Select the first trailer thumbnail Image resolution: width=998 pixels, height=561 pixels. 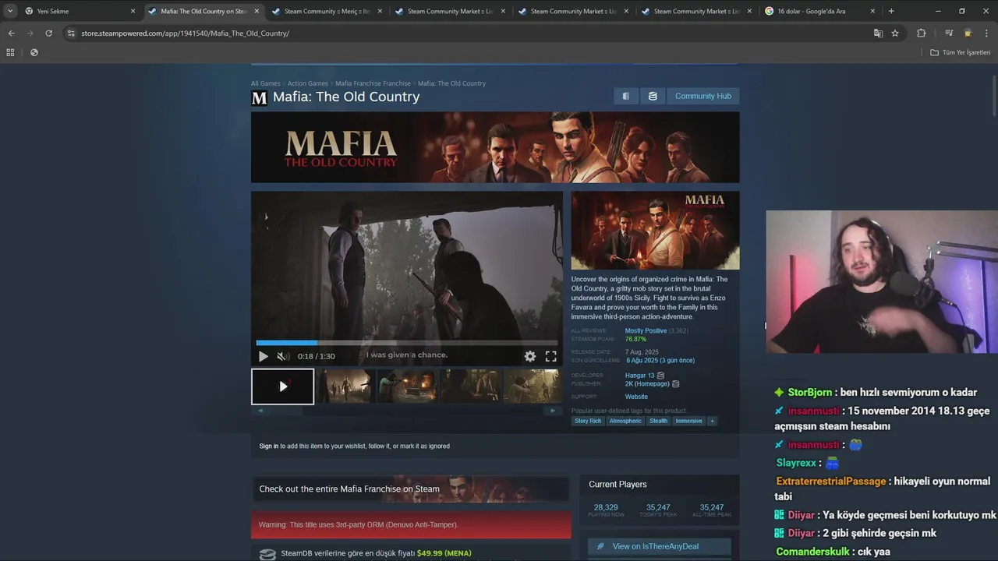[283, 386]
